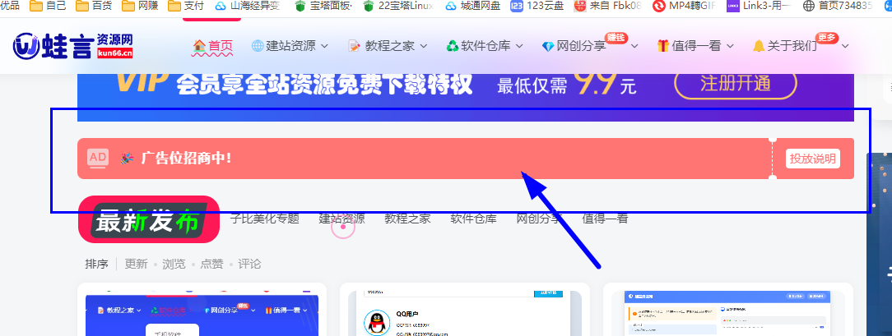Image resolution: width=892 pixels, height=336 pixels.
Task: Sort posts by 浏览
Action: coord(174,264)
